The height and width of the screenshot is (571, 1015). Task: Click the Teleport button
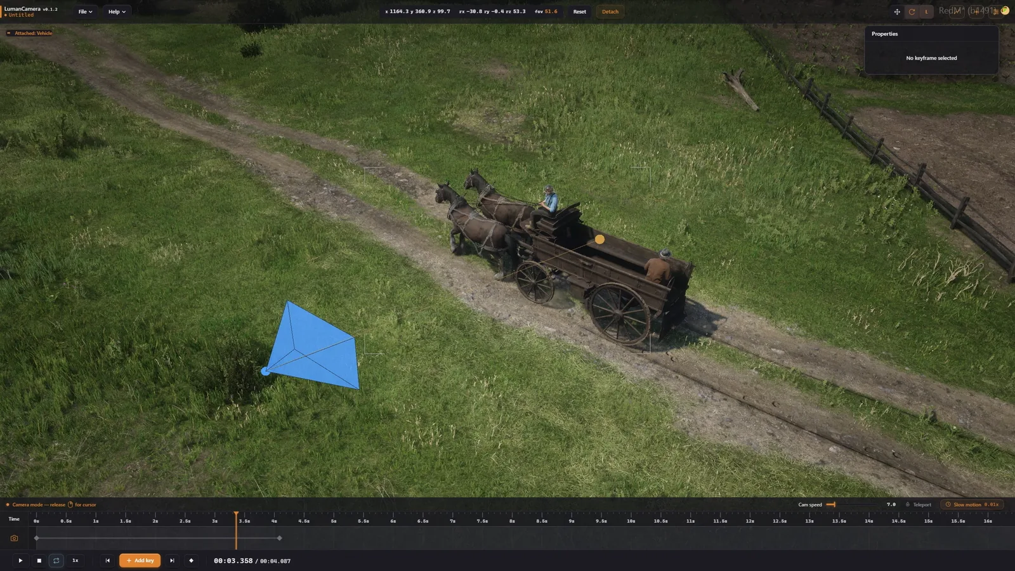pos(918,504)
